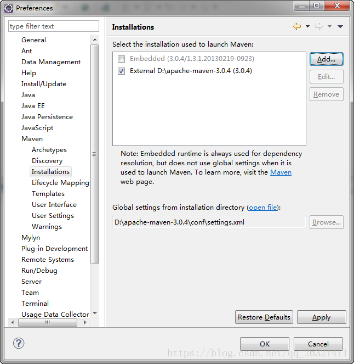Viewport: 354px width, 364px height.
Task: Click the Browse... button
Action: (327, 222)
